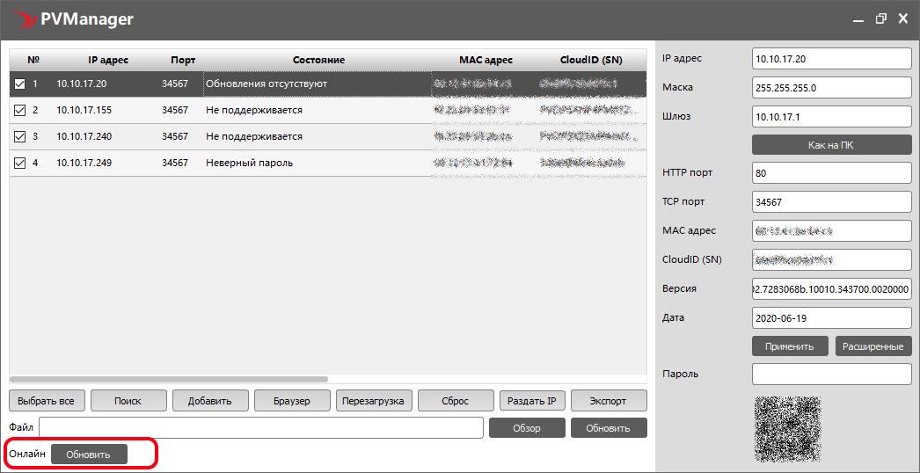The height and width of the screenshot is (473, 920).
Task: Click Перезагрузка to reboot device
Action: pos(374,401)
